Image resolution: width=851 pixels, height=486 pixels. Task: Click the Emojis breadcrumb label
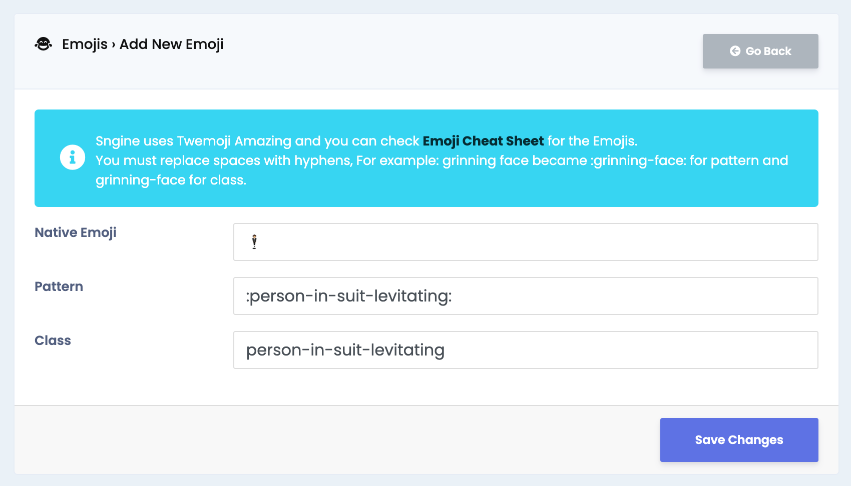[x=85, y=44]
